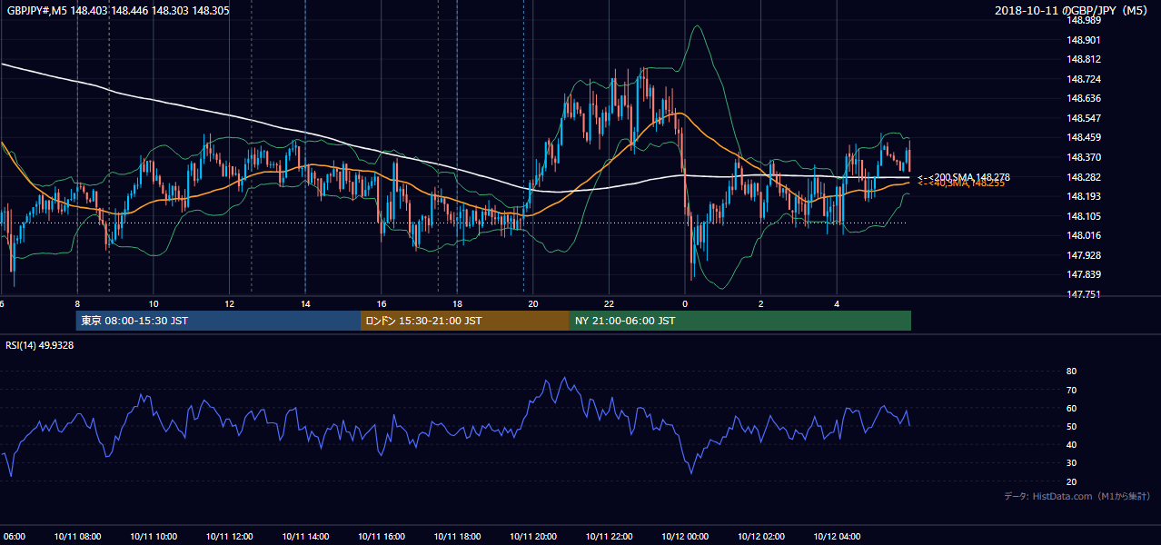Click the bottom time label 10/12 02:00
This screenshot has width=1161, height=545.
tap(760, 537)
